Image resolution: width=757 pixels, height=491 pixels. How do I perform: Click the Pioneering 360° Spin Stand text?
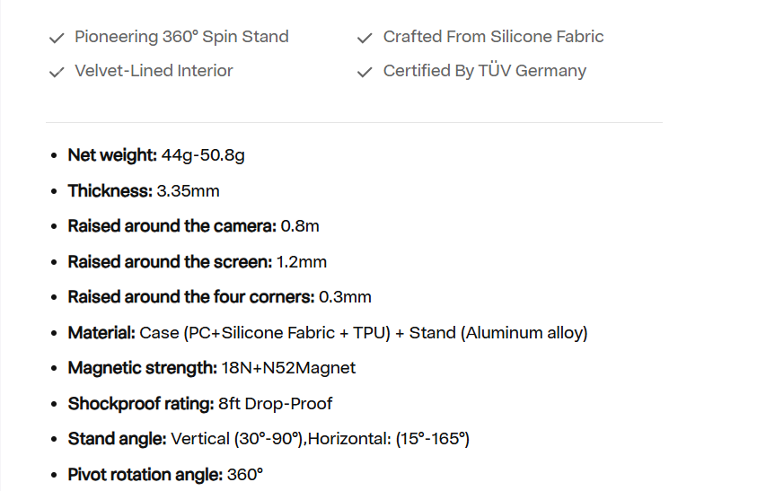(181, 37)
